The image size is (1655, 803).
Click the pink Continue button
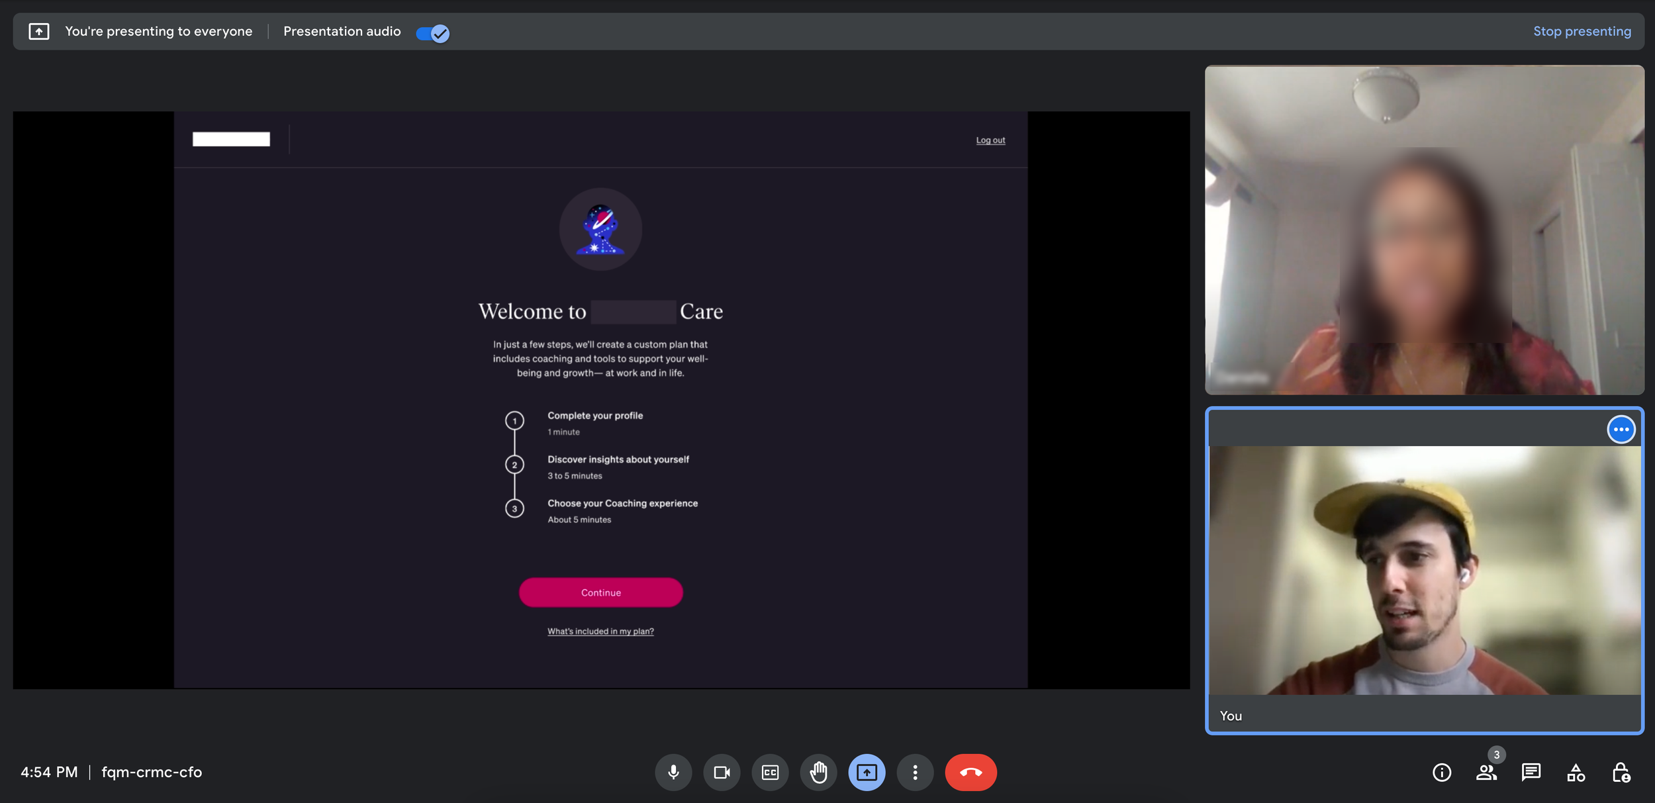[x=600, y=592]
